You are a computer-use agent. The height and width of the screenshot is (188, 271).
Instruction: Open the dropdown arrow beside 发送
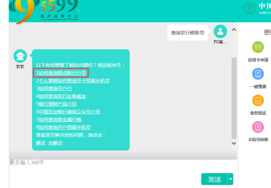click(x=230, y=179)
